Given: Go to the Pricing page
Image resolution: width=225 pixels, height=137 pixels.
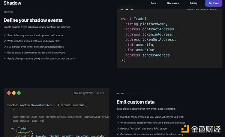Looking at the screenshot, I should pos(193,3).
